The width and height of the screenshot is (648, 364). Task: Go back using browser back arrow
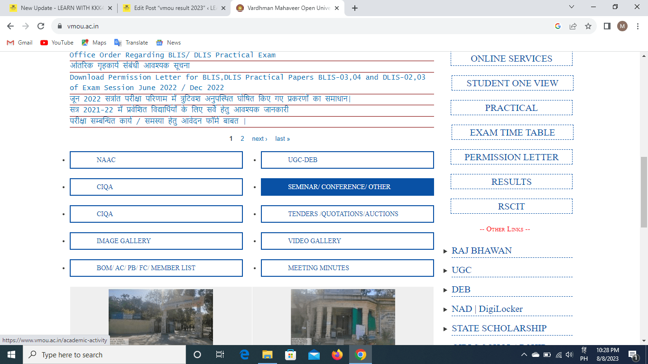[10, 27]
